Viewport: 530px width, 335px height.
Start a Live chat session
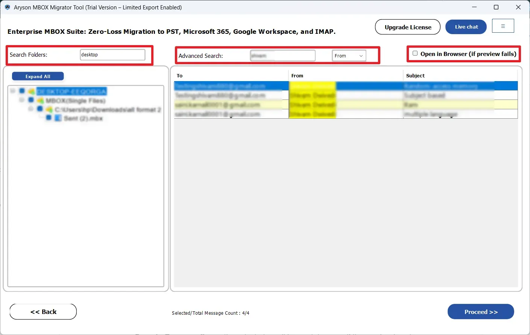tap(466, 27)
